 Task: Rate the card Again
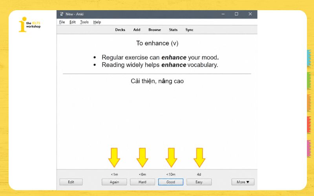click(x=114, y=182)
